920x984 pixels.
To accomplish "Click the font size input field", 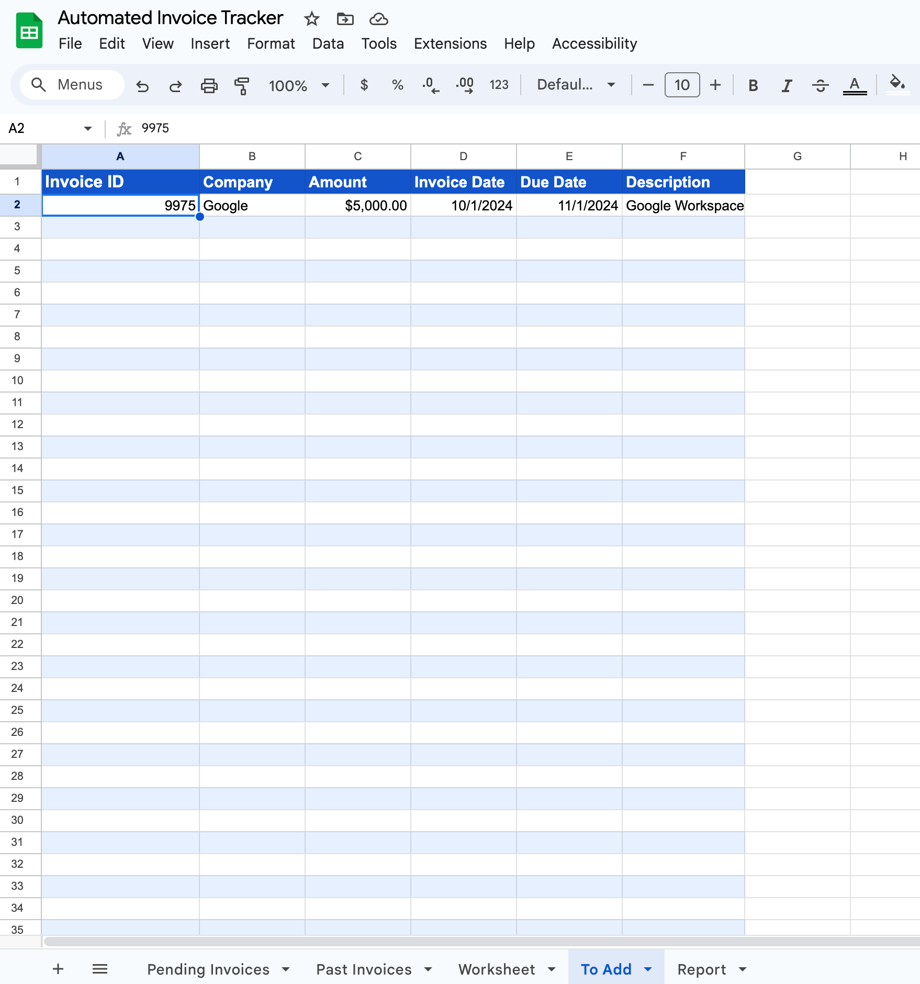I will tap(682, 85).
